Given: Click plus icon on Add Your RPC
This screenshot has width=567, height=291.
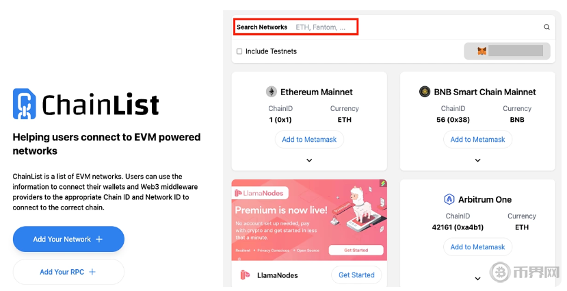Looking at the screenshot, I should pyautogui.click(x=92, y=272).
